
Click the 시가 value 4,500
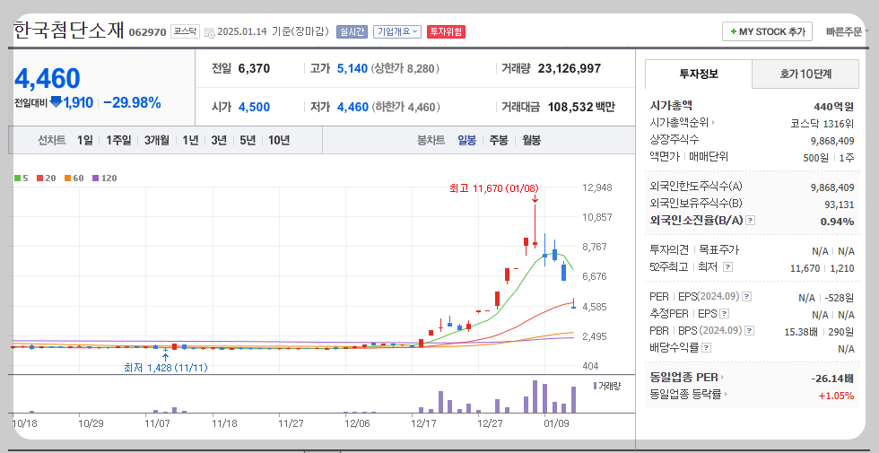(254, 107)
